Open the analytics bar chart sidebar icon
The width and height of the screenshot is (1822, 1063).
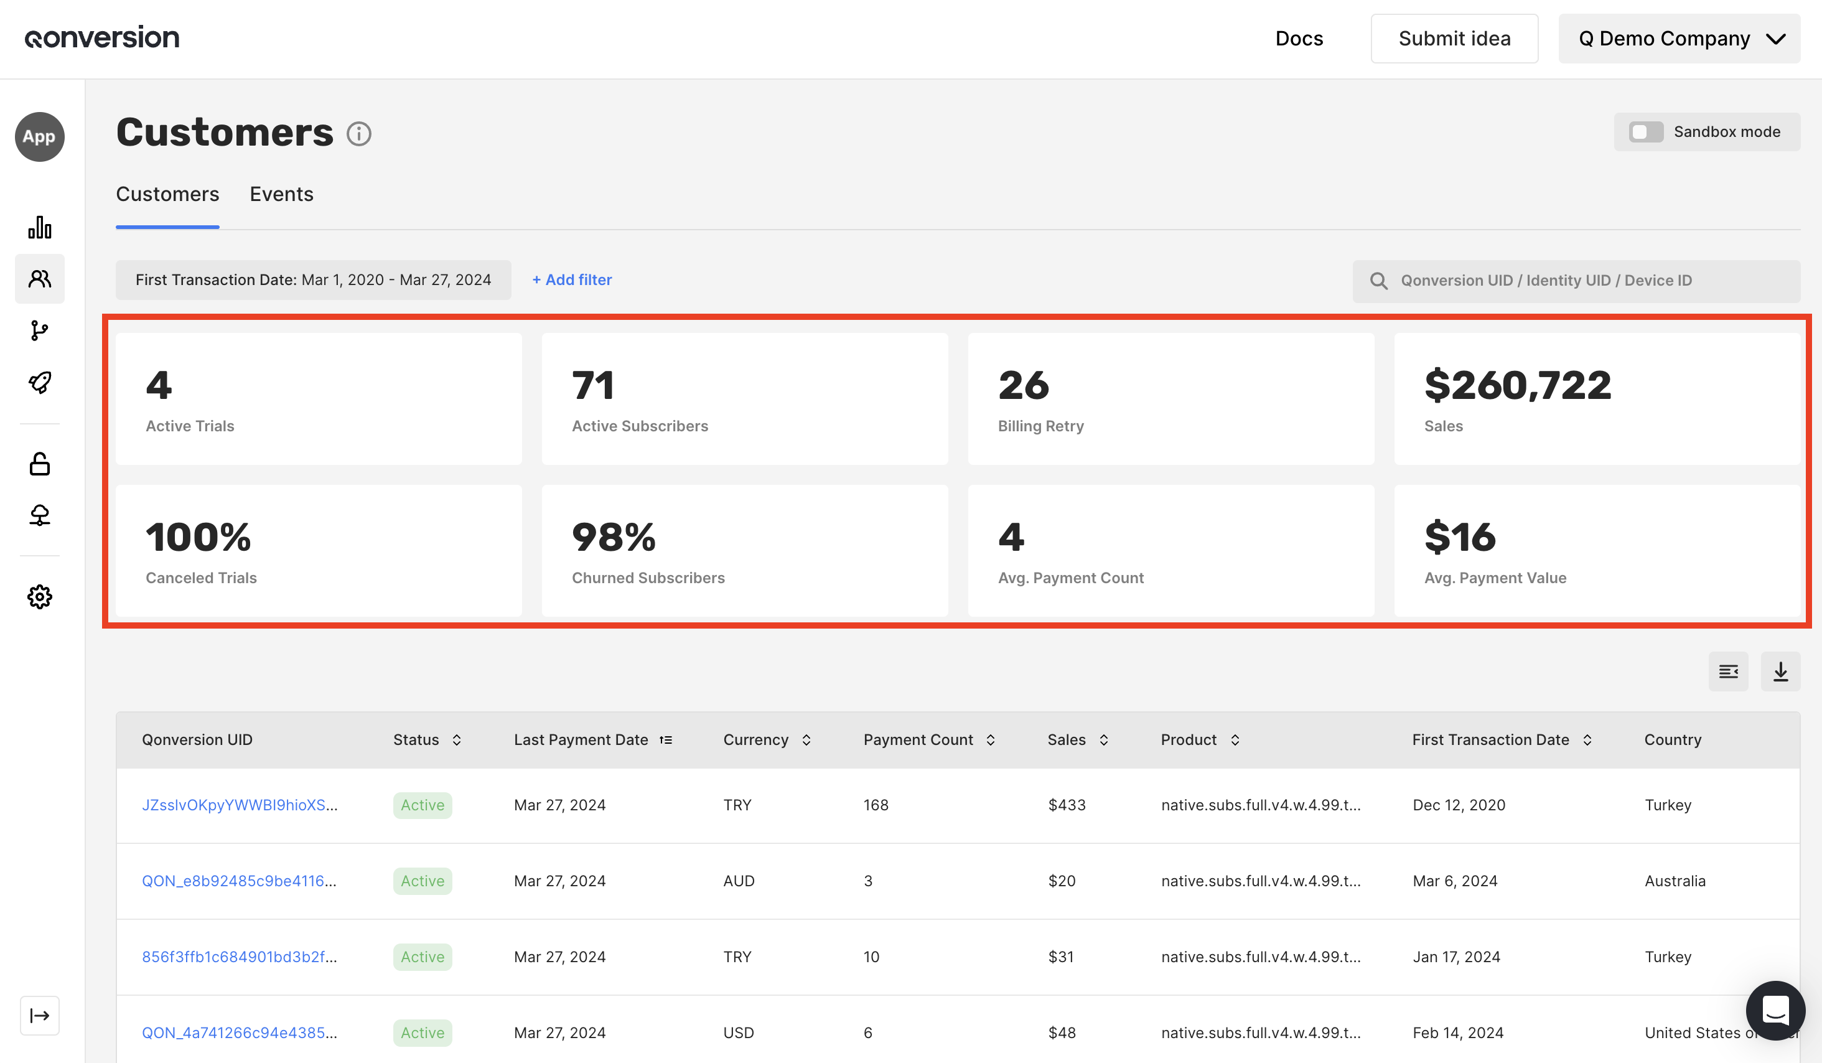(40, 227)
